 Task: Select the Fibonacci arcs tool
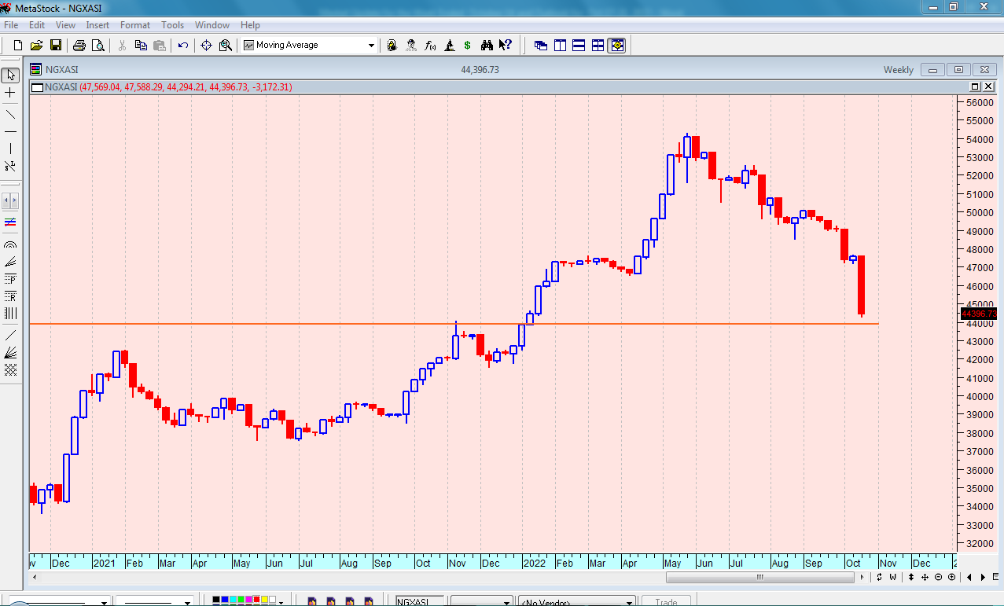pyautogui.click(x=10, y=245)
